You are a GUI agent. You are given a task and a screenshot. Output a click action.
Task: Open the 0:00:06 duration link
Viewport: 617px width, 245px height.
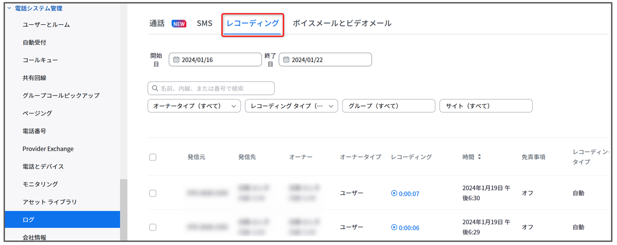(409, 228)
